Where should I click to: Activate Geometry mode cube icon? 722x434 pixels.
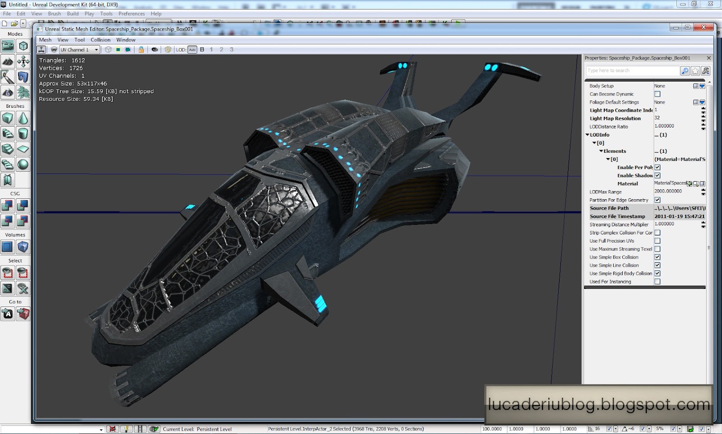tap(23, 46)
